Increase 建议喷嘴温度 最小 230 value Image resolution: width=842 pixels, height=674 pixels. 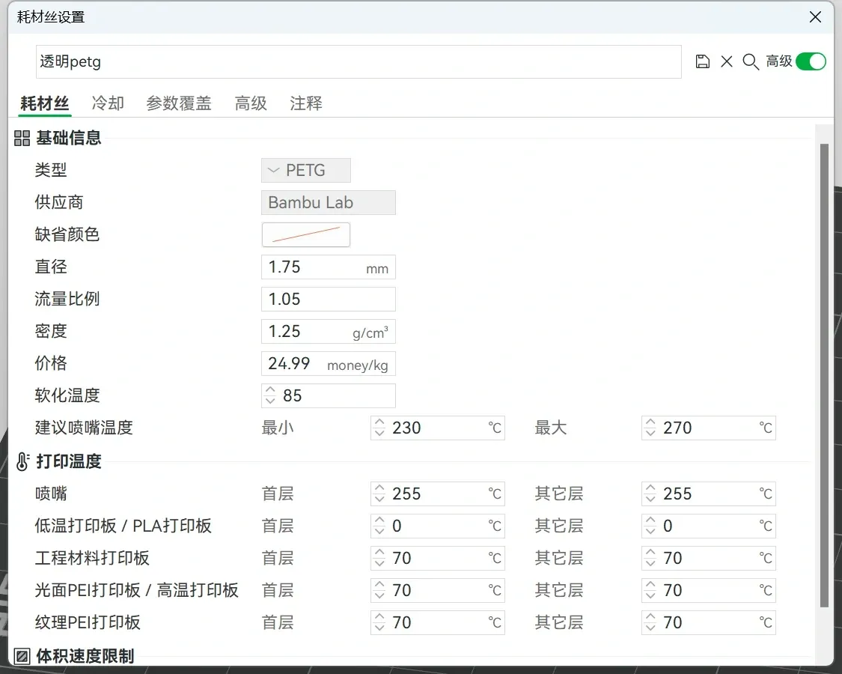pyautogui.click(x=379, y=422)
